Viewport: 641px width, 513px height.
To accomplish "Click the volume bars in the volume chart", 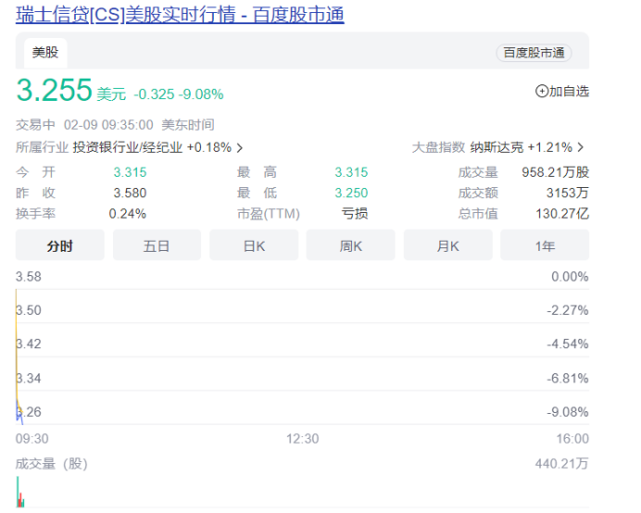I will (x=20, y=492).
